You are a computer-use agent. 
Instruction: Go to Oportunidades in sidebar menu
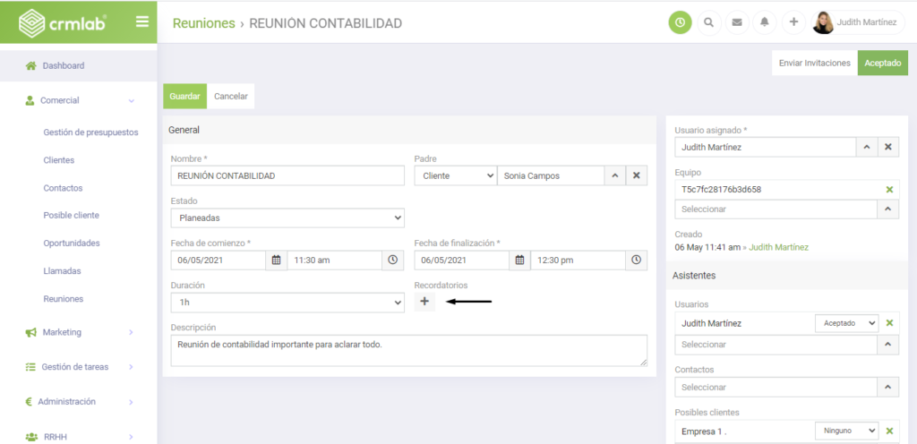pos(72,243)
